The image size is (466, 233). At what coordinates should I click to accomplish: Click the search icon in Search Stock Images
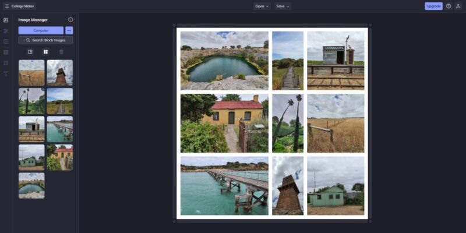click(28, 40)
